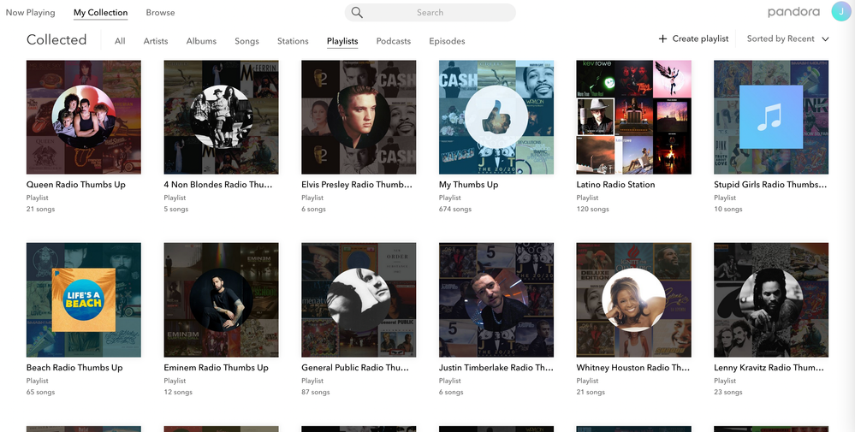Click the music note icon on Stupid Girls playlist

[x=770, y=117]
